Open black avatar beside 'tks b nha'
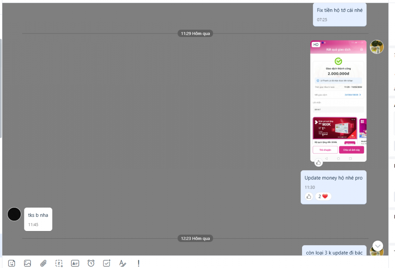This screenshot has width=395, height=268. (14, 214)
